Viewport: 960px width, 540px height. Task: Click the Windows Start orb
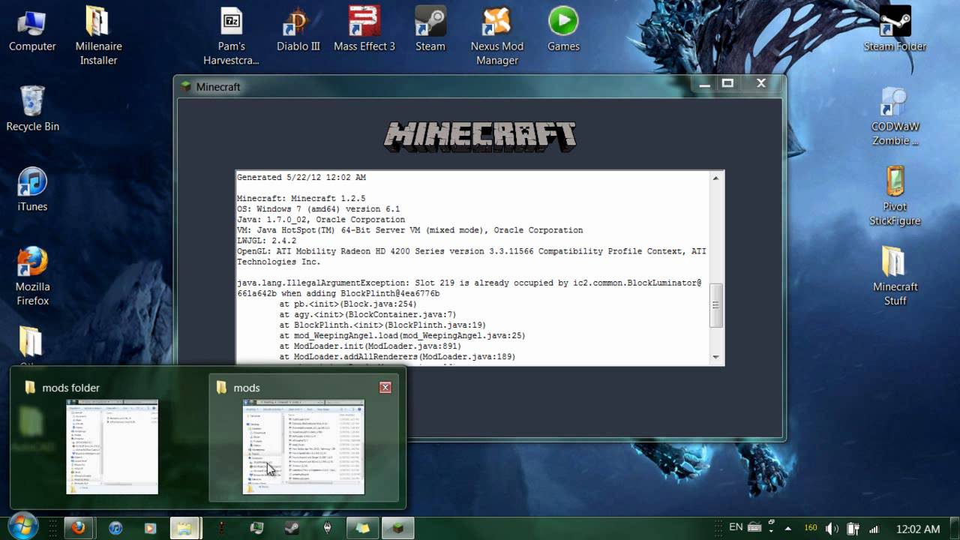22,527
